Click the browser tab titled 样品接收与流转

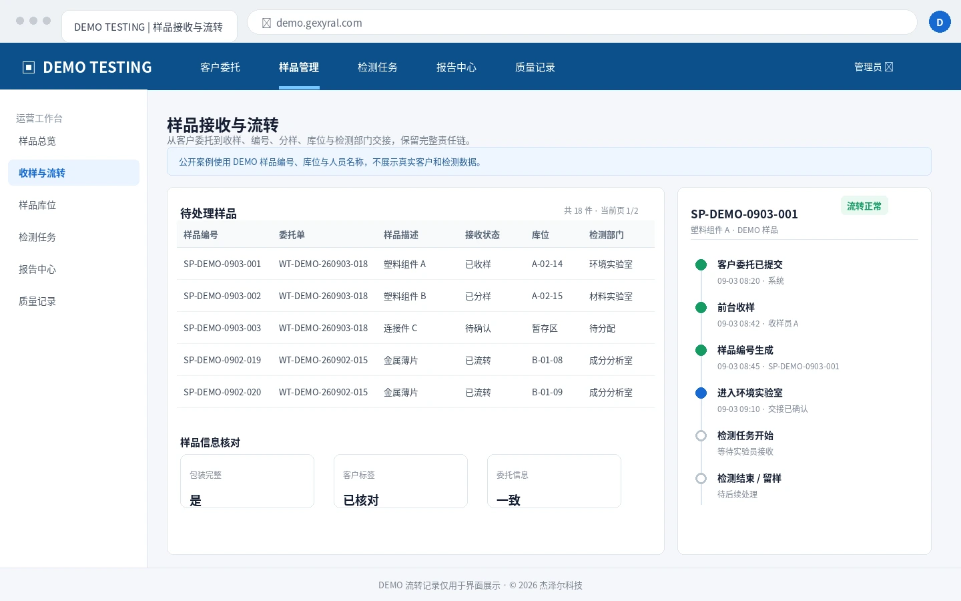pos(149,27)
